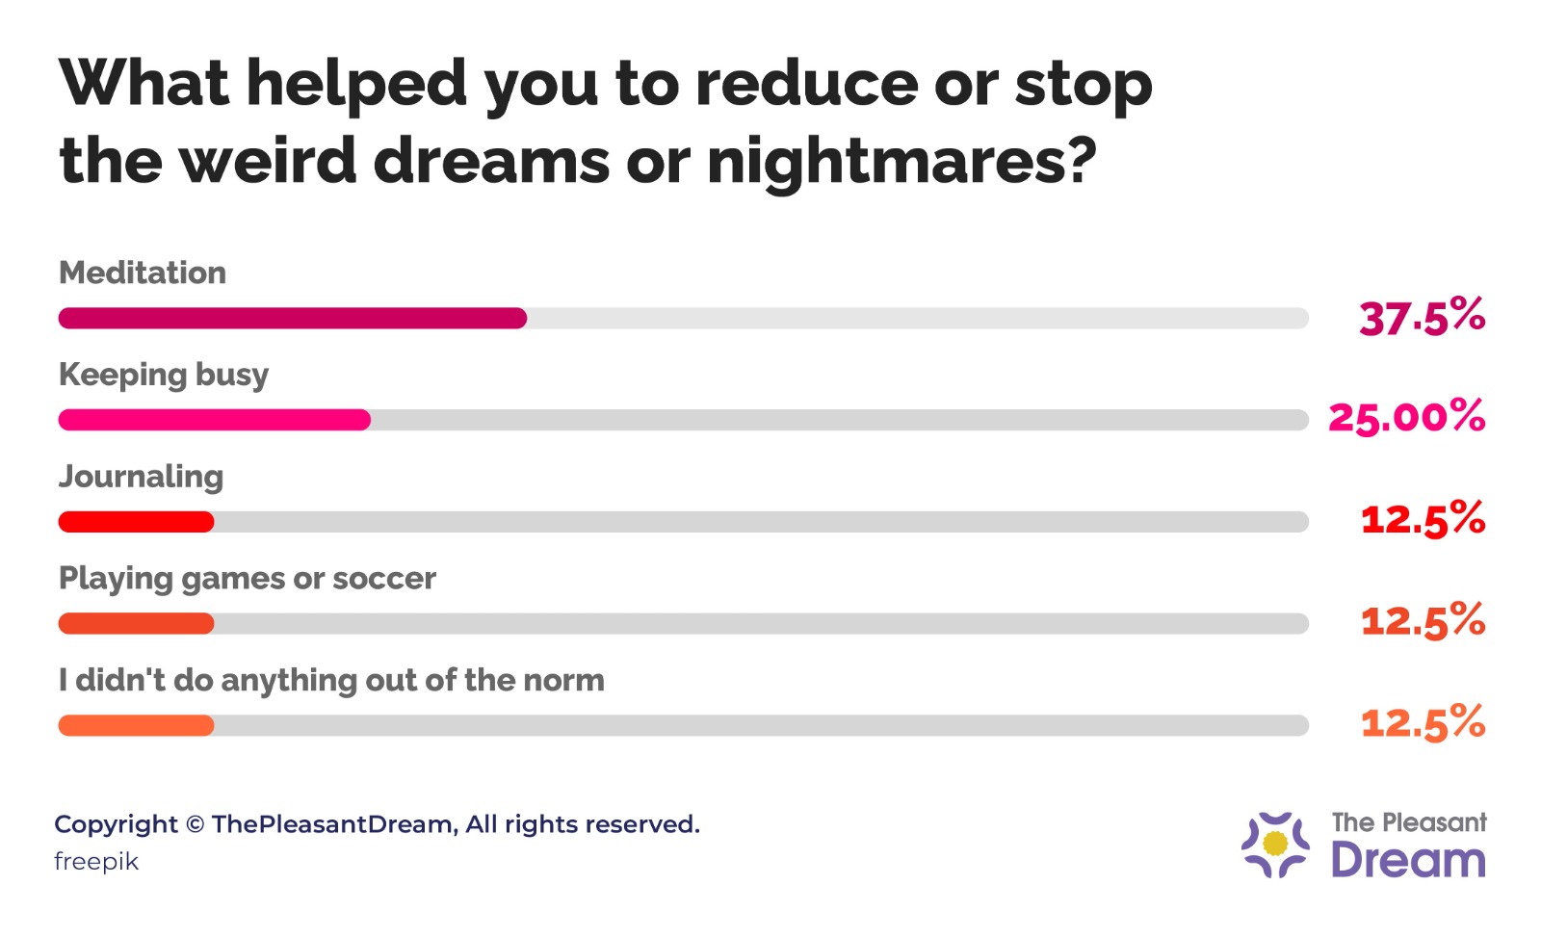Click the freepik credit link
1541x937 pixels.
96,862
